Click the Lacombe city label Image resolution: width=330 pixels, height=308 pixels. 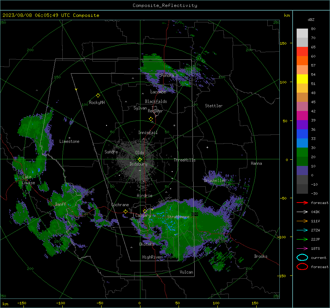158,92
